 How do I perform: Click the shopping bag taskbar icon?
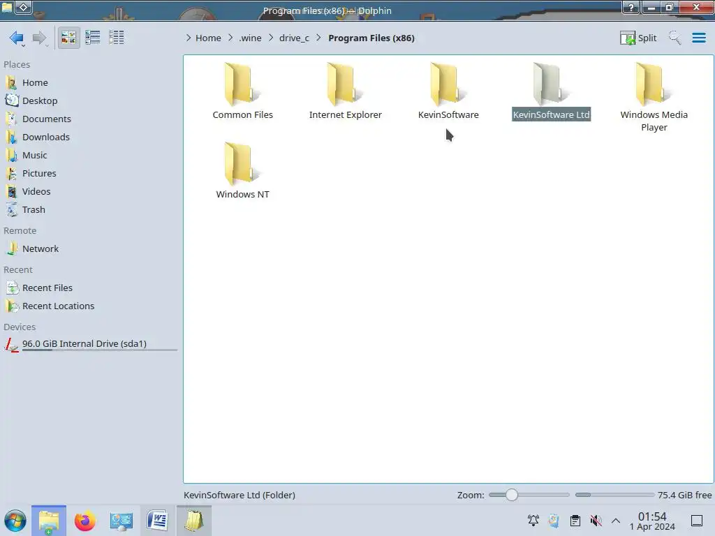(194, 521)
